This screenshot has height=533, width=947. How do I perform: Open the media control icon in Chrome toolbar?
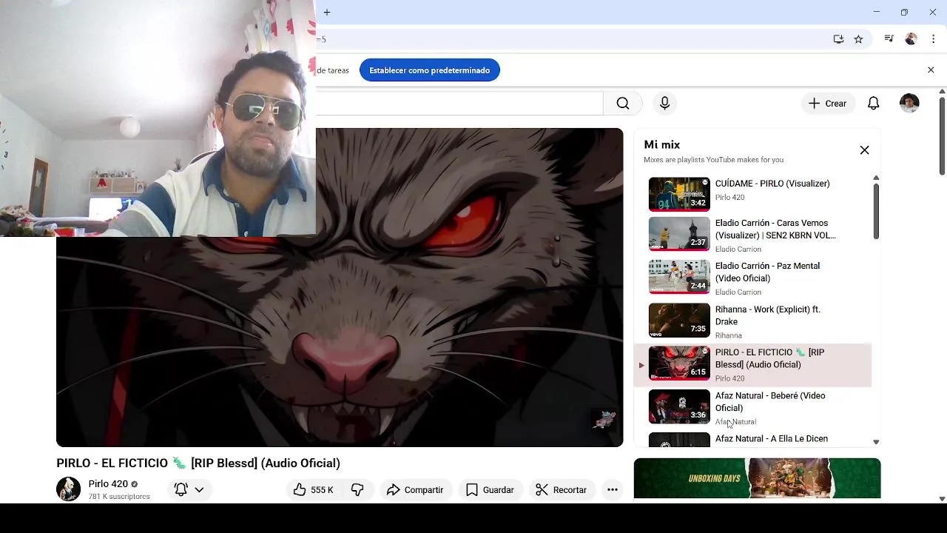click(889, 39)
